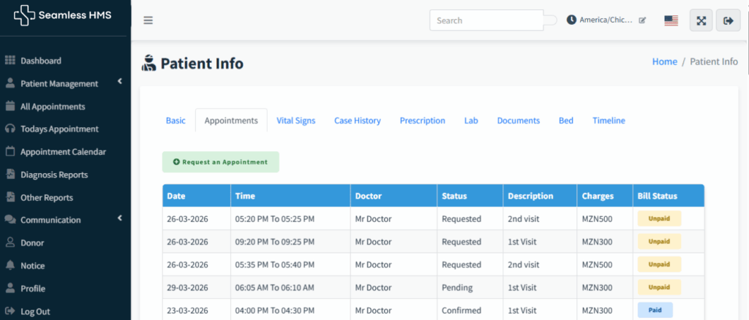
Task: Click the US flag language icon
Action: click(671, 20)
